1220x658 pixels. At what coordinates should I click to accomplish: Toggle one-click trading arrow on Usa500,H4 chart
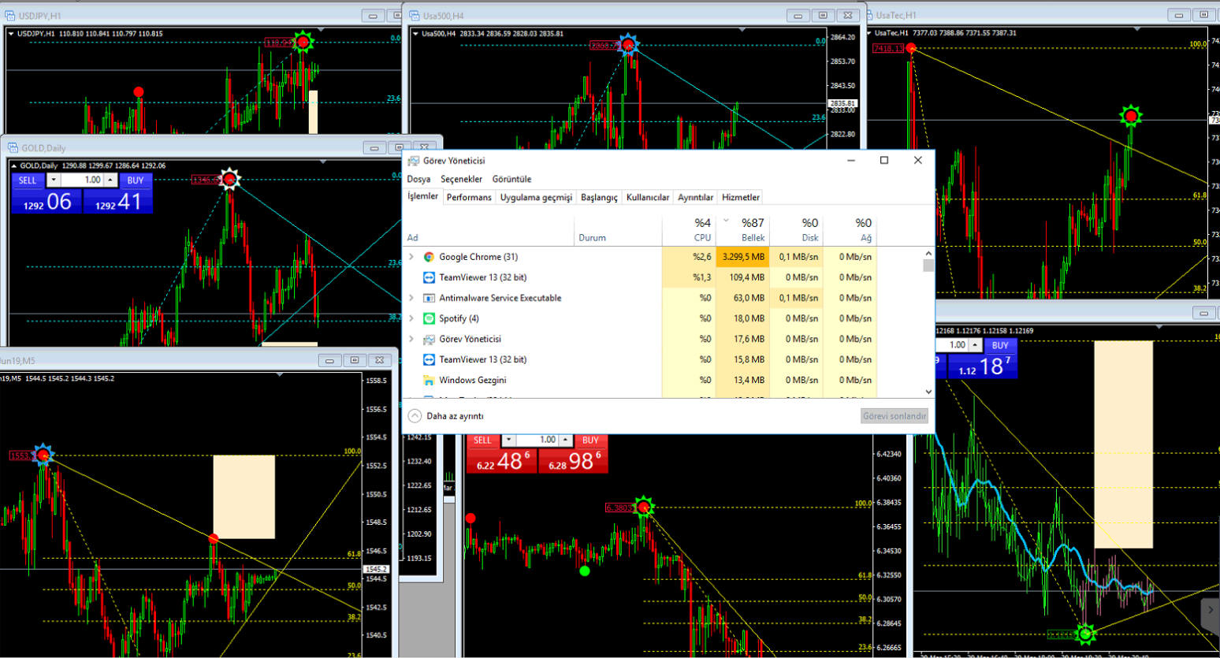tap(415, 34)
